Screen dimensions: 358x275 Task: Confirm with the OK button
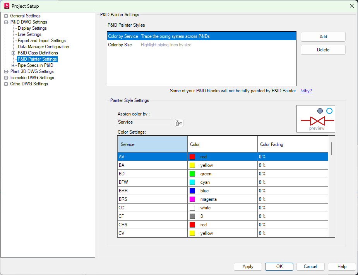coord(279,267)
